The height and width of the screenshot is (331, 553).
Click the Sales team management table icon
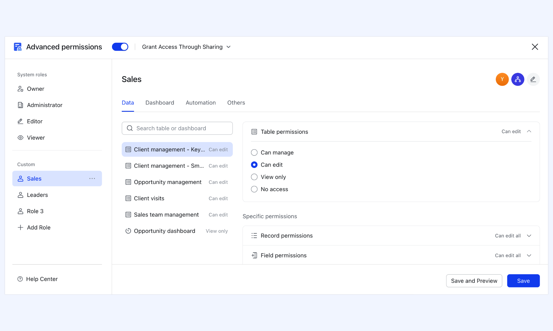[128, 215]
